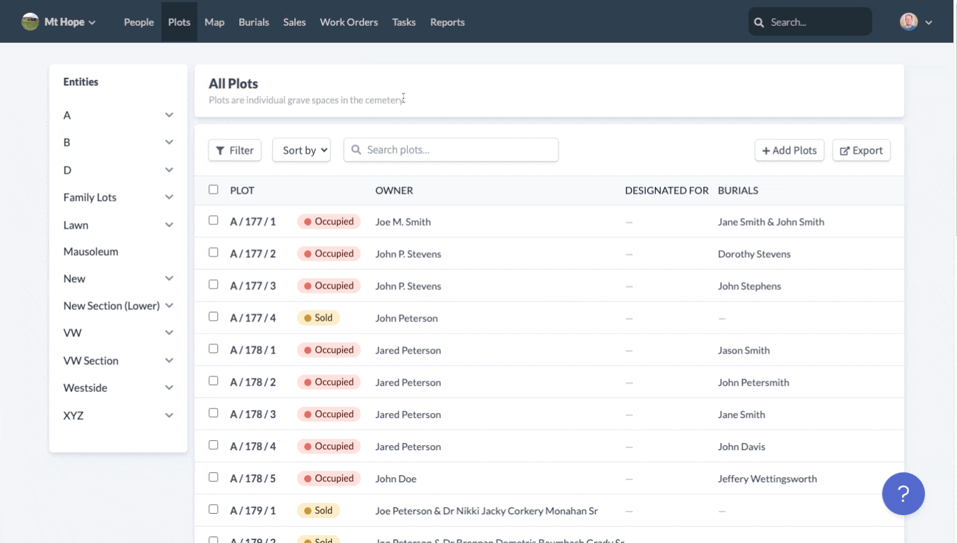Image resolution: width=957 pixels, height=543 pixels.
Task: Click the Add Plots button
Action: click(x=789, y=151)
